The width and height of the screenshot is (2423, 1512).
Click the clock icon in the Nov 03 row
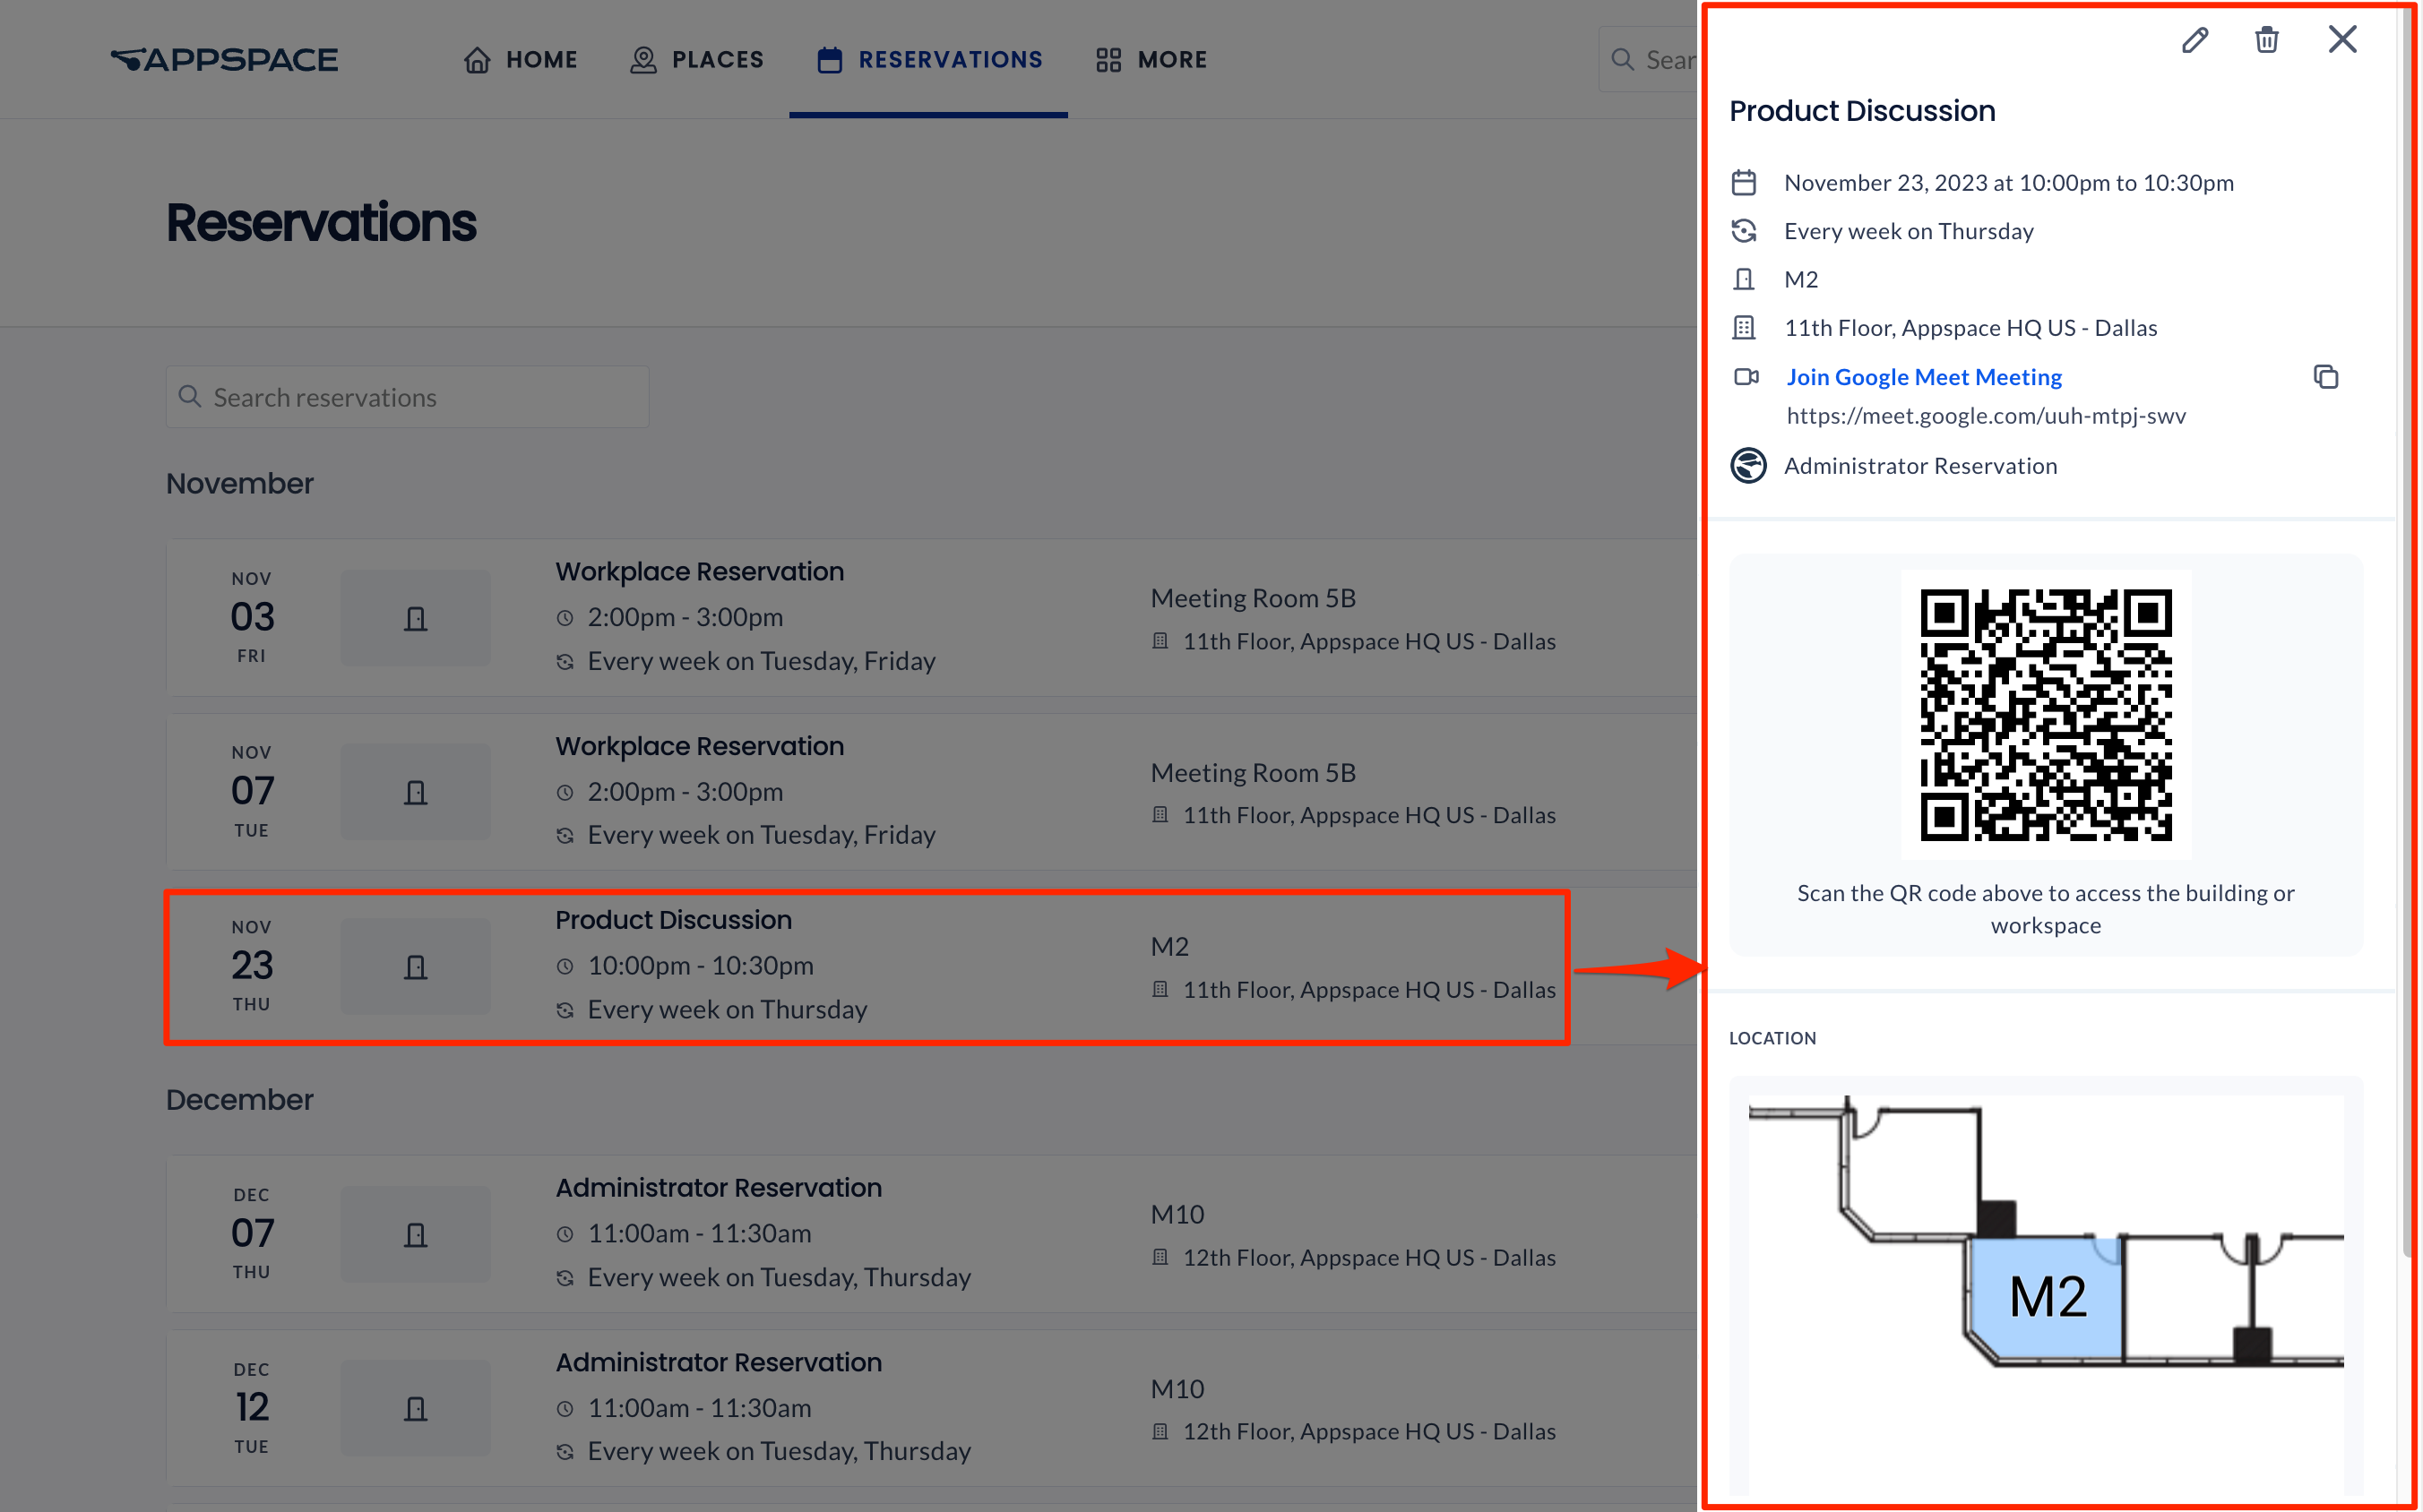coord(565,618)
